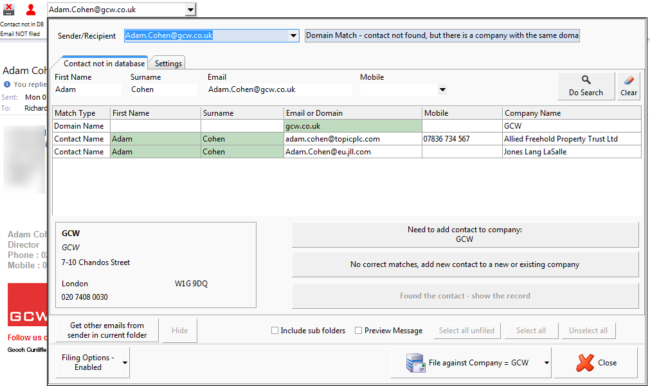Click the File against Company computer icon
The width and height of the screenshot is (650, 386).
coord(415,363)
